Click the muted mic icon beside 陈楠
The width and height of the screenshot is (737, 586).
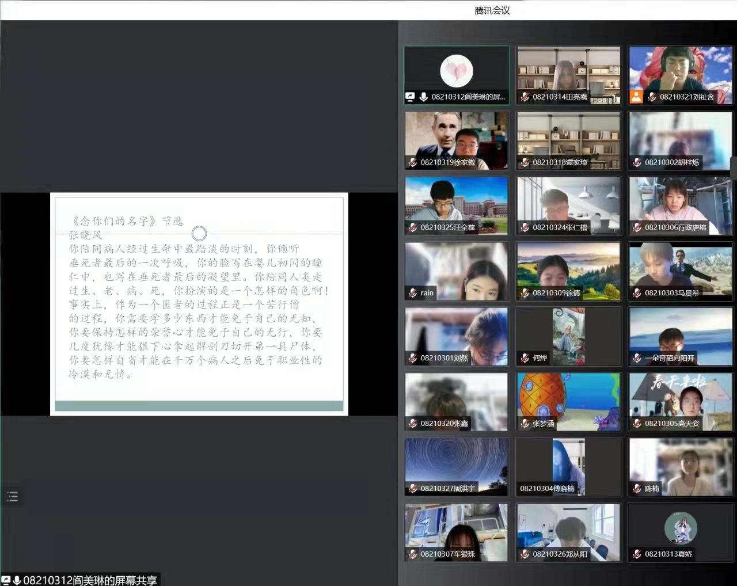[637, 489]
